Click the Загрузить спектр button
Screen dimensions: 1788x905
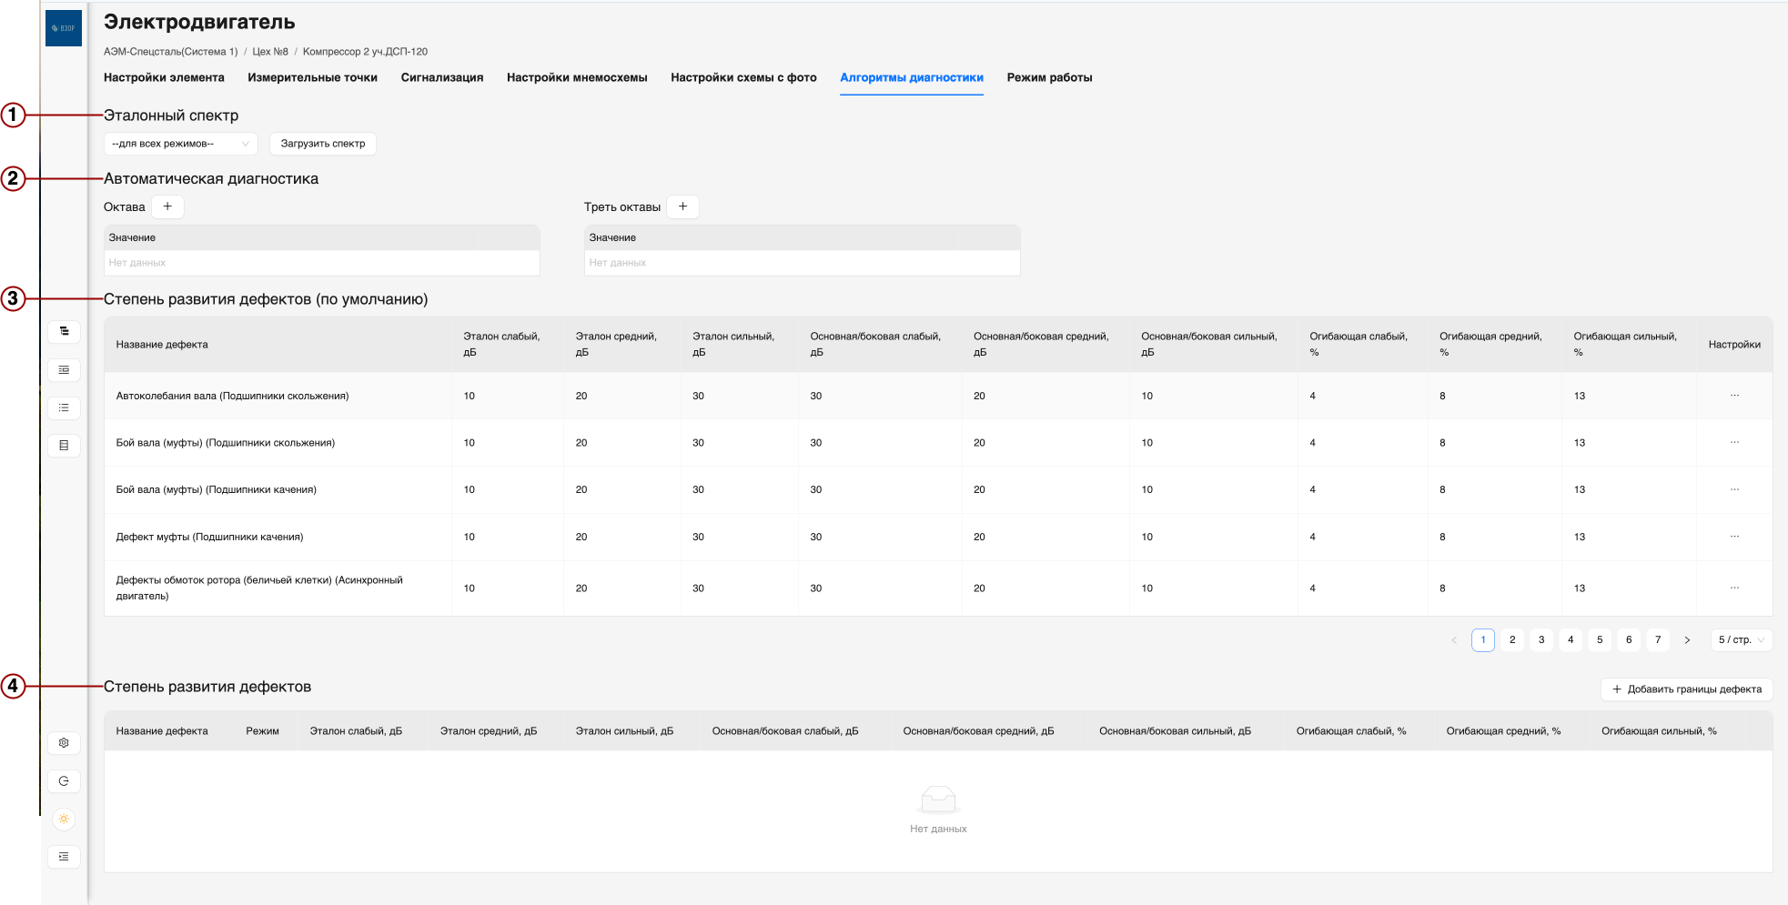click(x=322, y=144)
